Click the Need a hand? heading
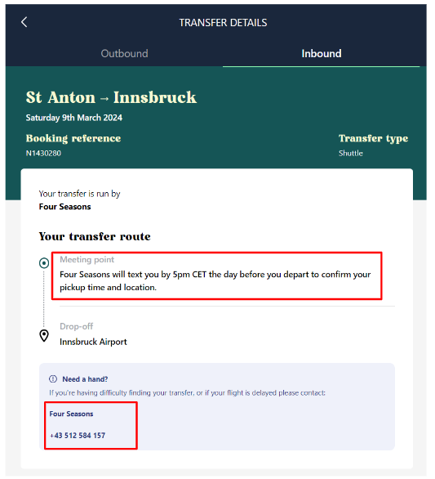The width and height of the screenshot is (435, 479). tap(85, 379)
